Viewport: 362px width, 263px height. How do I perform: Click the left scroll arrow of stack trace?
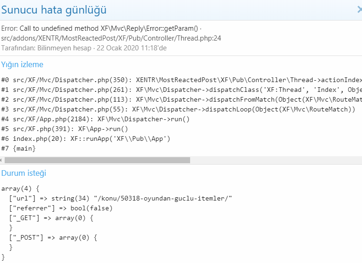tap(1, 160)
